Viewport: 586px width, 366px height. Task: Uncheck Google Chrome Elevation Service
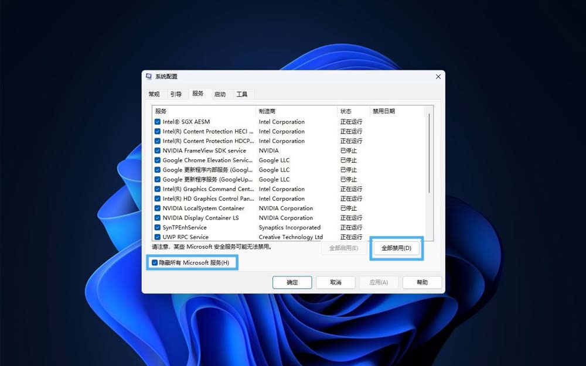coord(158,160)
